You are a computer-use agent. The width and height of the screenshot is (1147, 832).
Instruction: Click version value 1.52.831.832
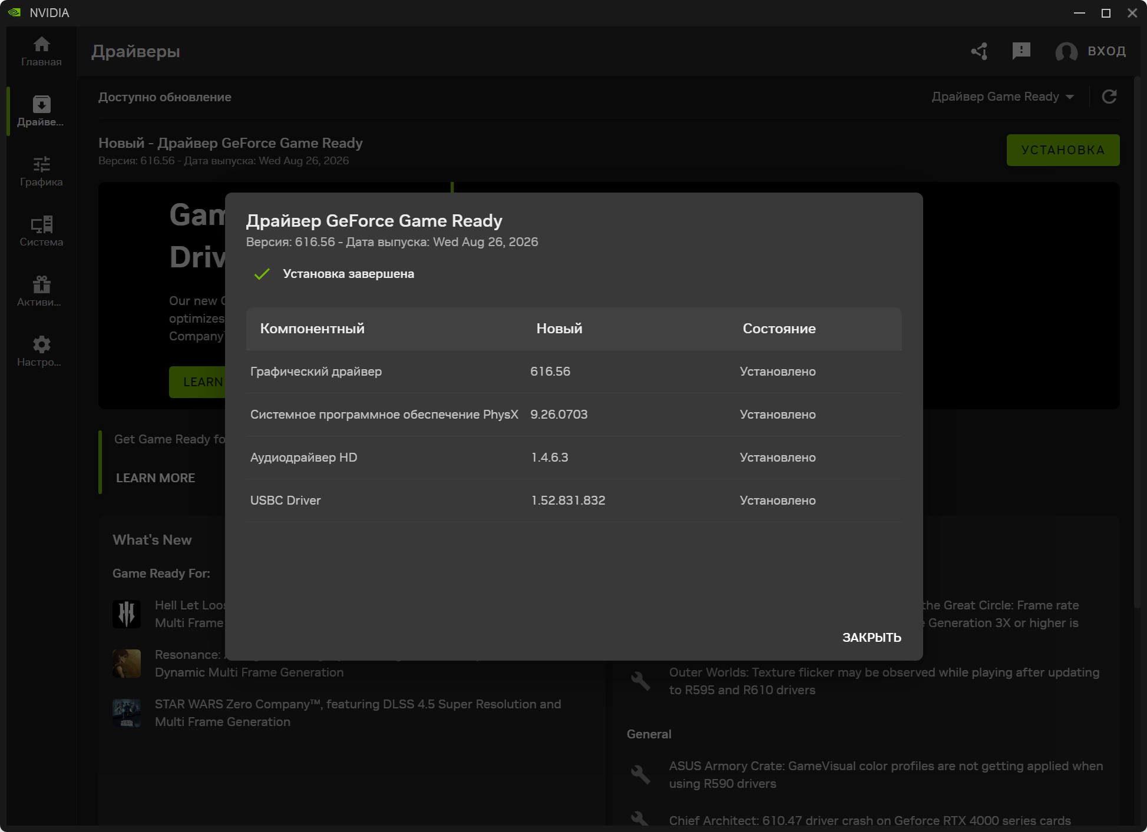(x=568, y=500)
